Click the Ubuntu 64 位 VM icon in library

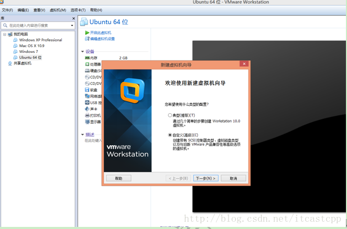pos(15,57)
